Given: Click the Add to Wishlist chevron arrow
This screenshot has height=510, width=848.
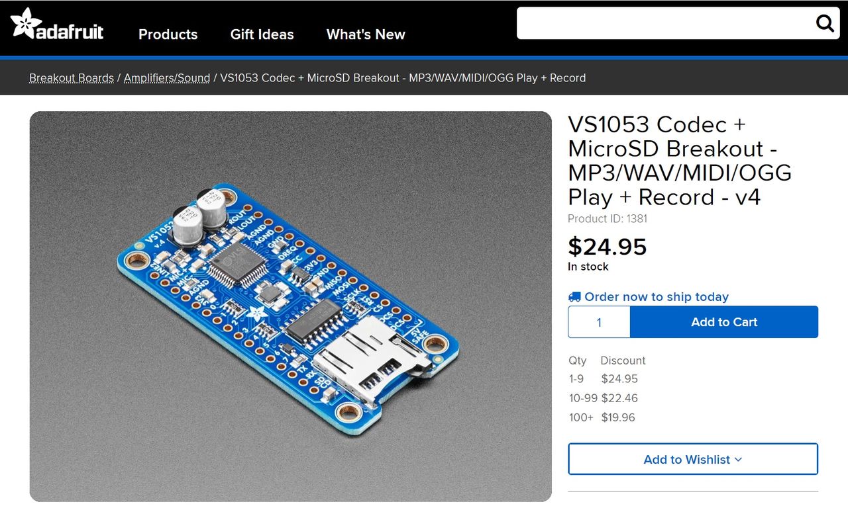Looking at the screenshot, I should click(x=739, y=460).
